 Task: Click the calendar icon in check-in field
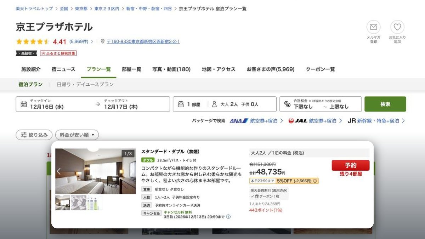[24, 104]
